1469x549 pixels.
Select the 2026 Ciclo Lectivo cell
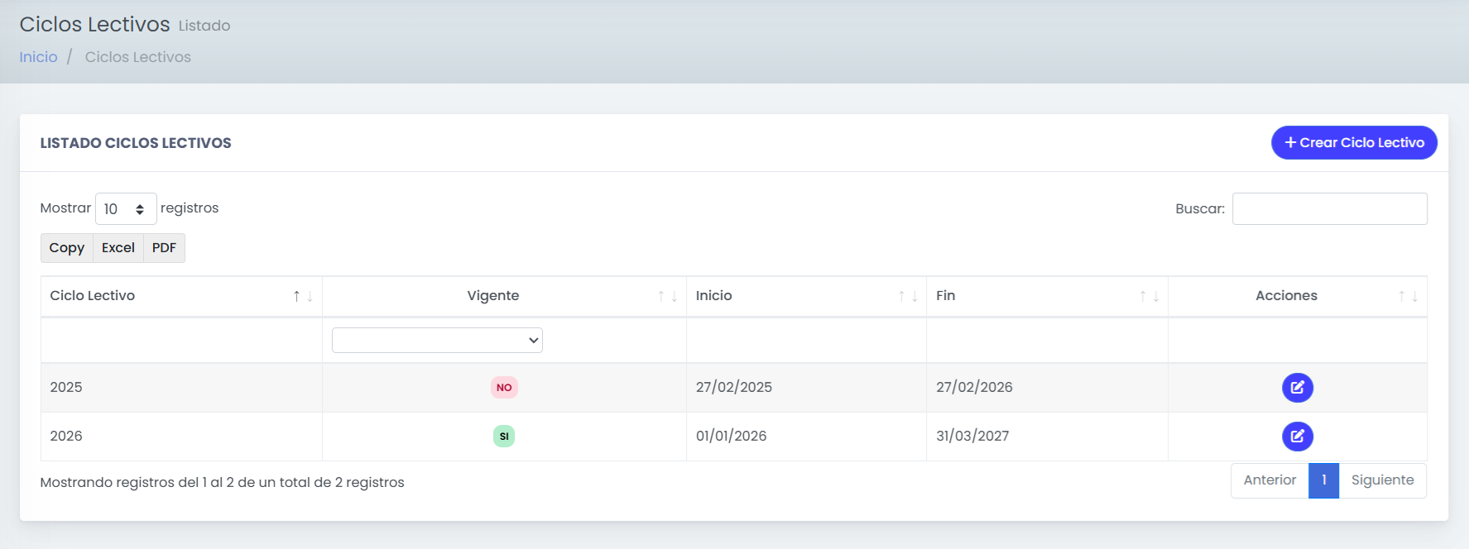pos(181,437)
